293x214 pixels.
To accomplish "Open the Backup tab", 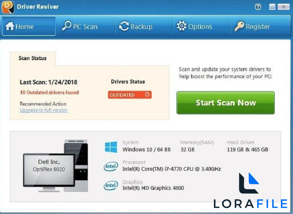I will pos(144,26).
